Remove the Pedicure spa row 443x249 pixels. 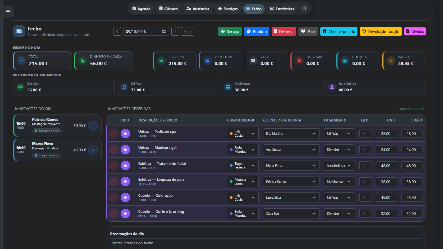(113, 134)
